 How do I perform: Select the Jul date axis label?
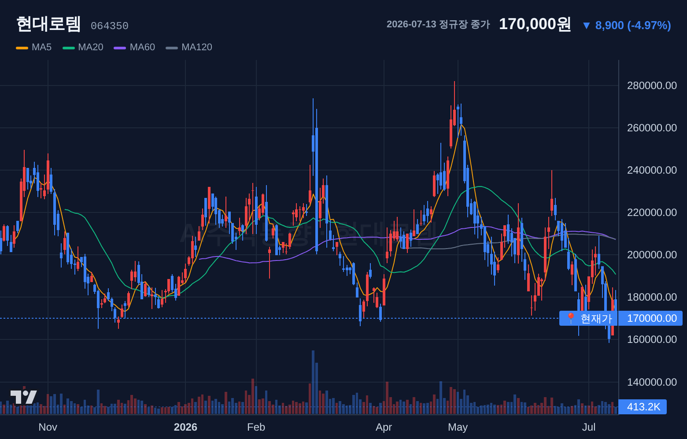tap(589, 427)
